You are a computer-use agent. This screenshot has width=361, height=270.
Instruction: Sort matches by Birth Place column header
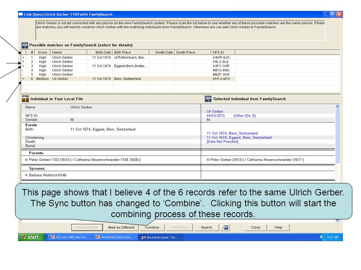click(130, 52)
